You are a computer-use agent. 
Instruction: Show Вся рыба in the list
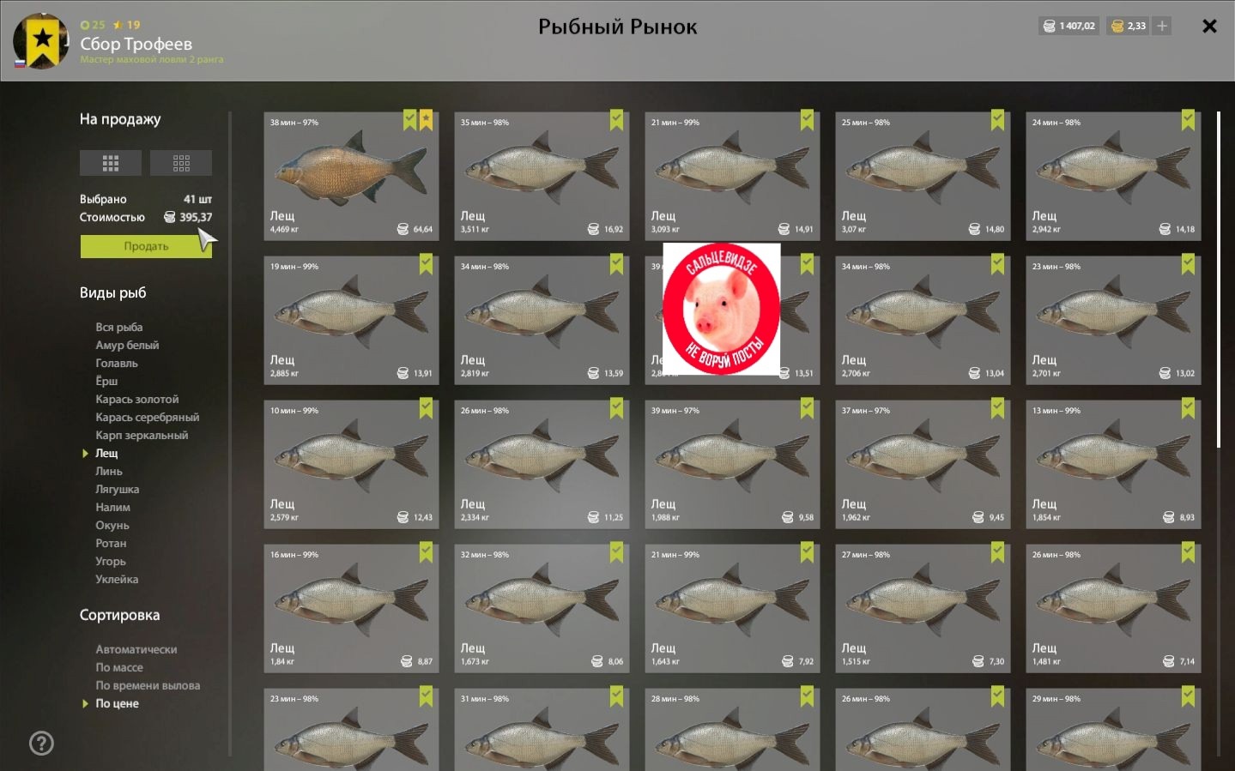click(119, 327)
